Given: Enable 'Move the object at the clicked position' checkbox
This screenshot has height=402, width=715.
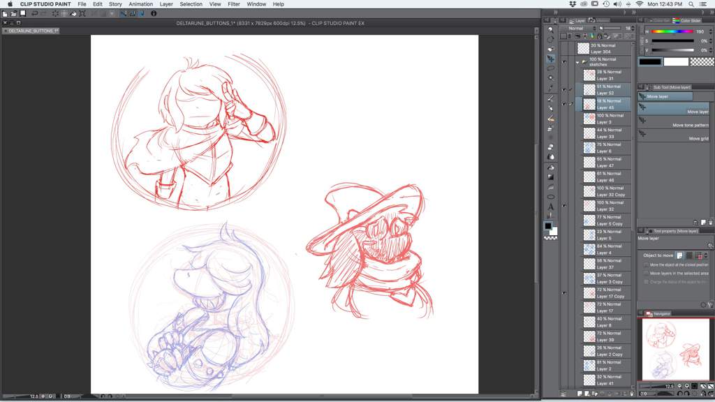Looking at the screenshot, I should [x=646, y=265].
